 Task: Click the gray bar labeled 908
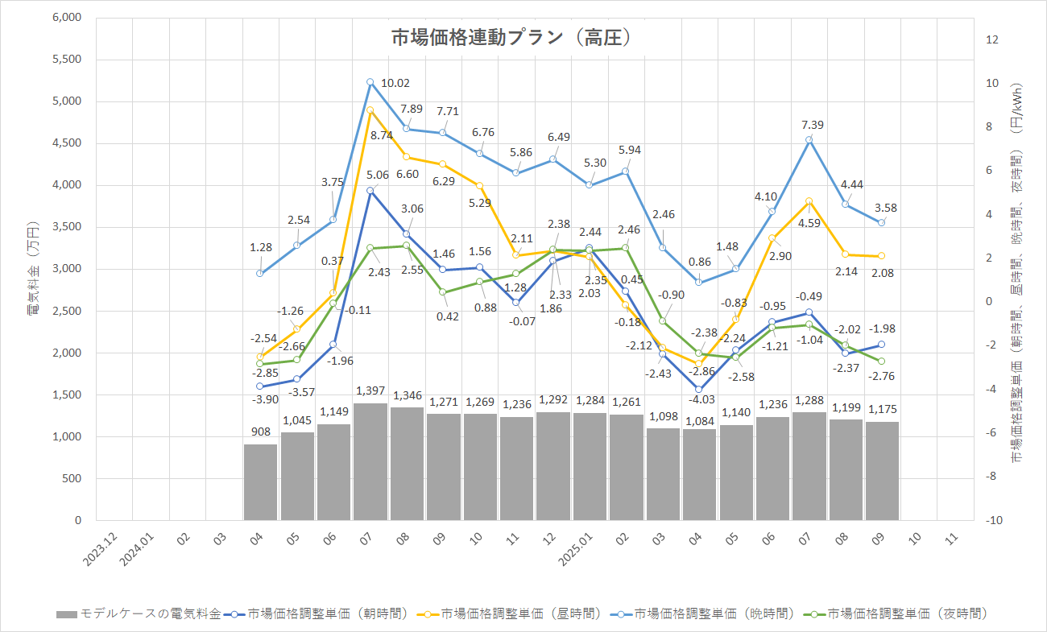pos(260,481)
